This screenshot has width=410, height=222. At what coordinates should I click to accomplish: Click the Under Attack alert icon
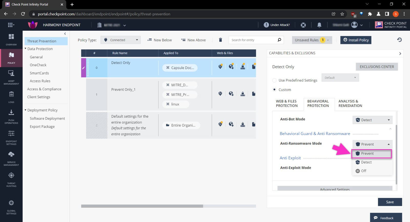[266, 25]
